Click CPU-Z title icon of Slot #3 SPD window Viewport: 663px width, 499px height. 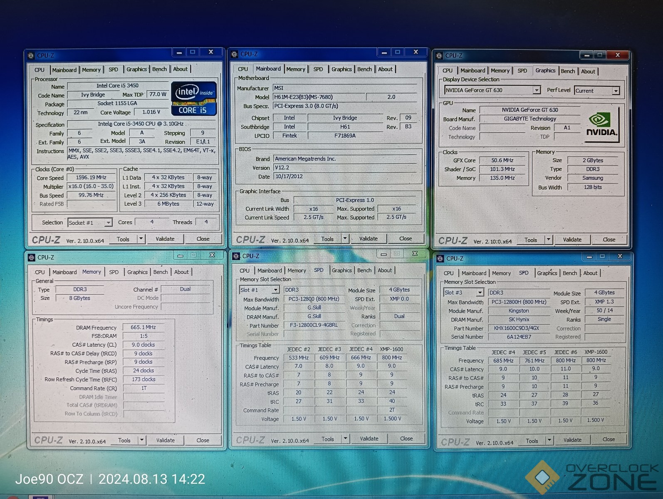click(x=440, y=259)
